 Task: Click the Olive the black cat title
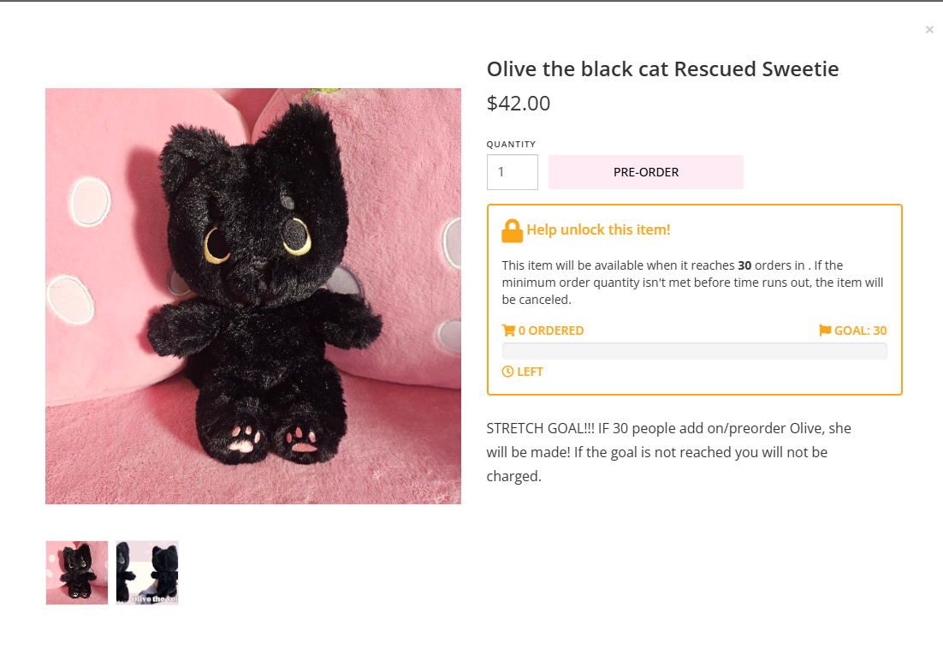tap(662, 69)
